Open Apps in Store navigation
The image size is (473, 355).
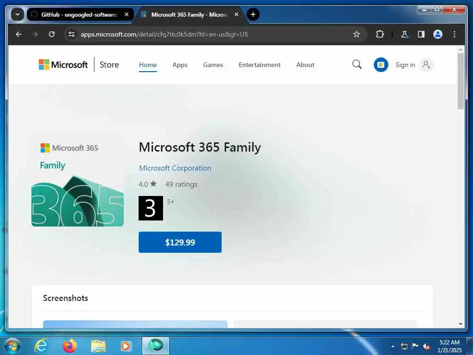tap(180, 65)
